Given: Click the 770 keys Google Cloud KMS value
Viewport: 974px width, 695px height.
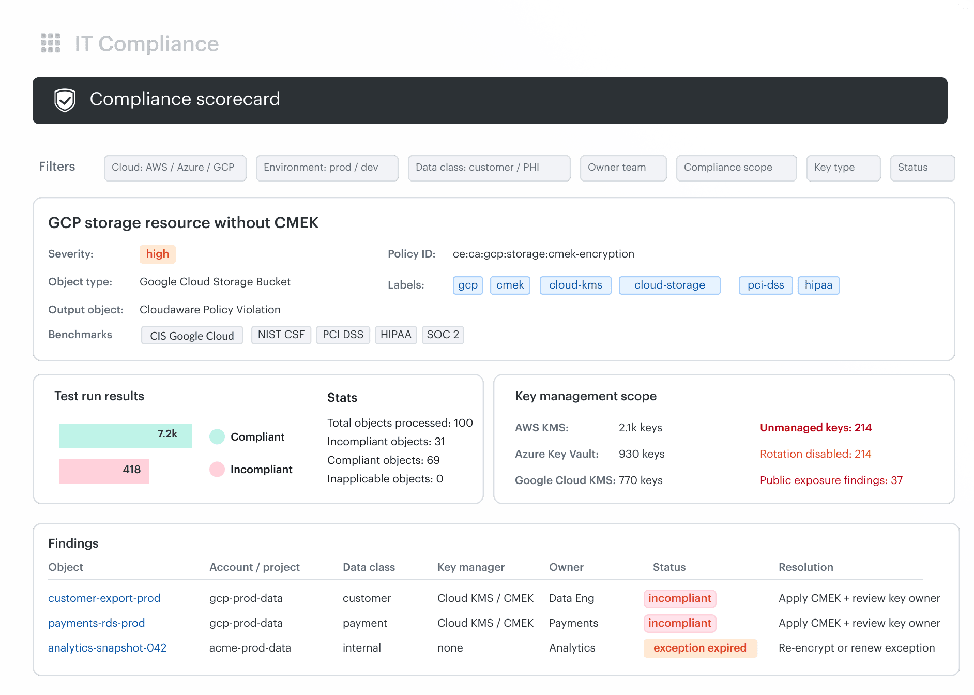Looking at the screenshot, I should click(641, 480).
